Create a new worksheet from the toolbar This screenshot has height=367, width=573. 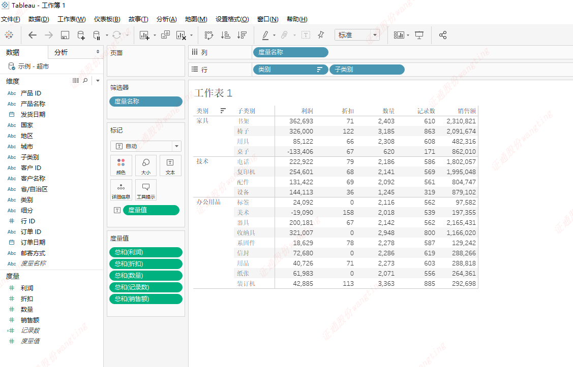click(x=144, y=35)
